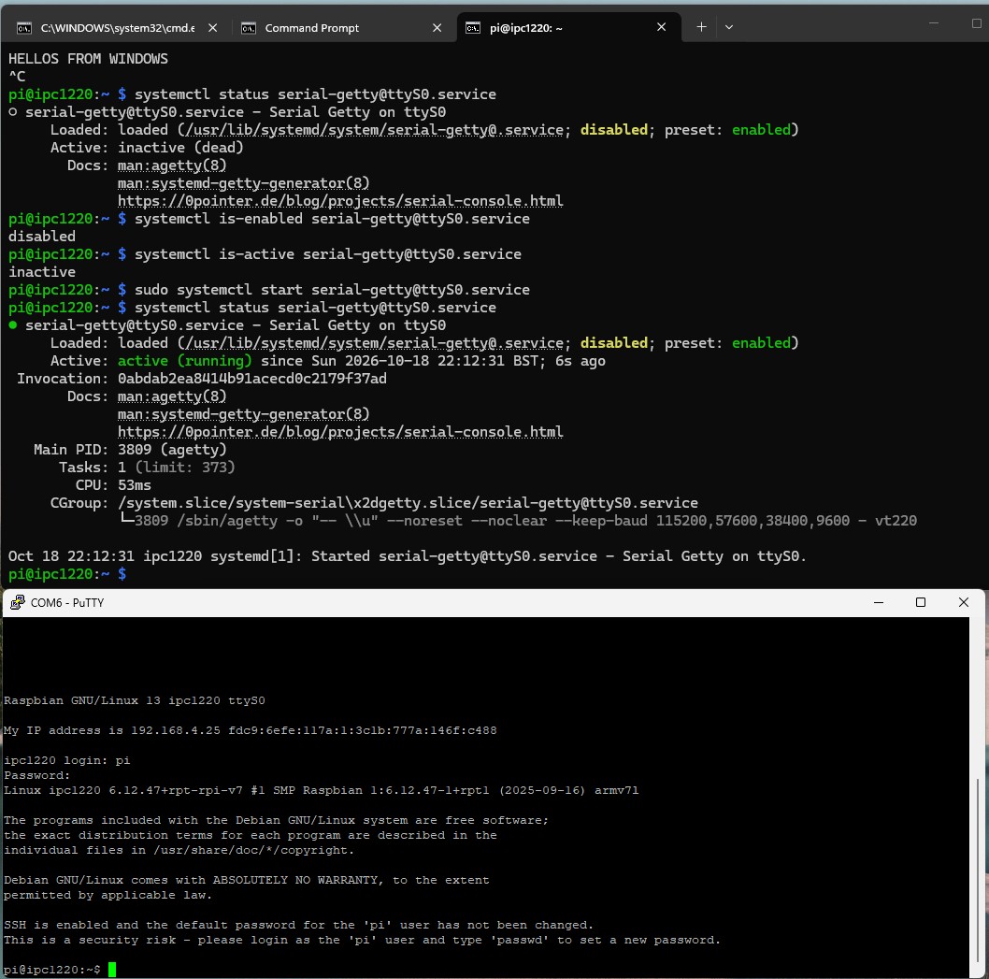Maximize the COM6 PuTTY window

[x=920, y=602]
